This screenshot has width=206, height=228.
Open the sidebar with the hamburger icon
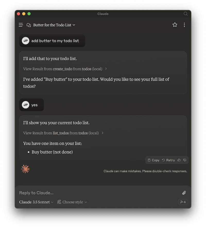(x=21, y=25)
